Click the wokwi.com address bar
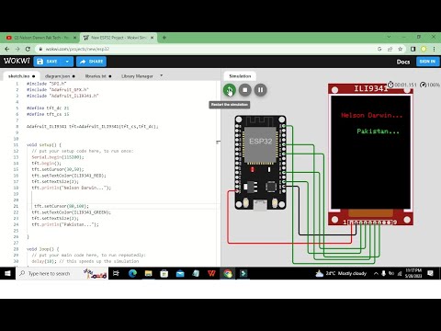Image resolution: width=441 pixels, height=331 pixels. click(x=205, y=49)
